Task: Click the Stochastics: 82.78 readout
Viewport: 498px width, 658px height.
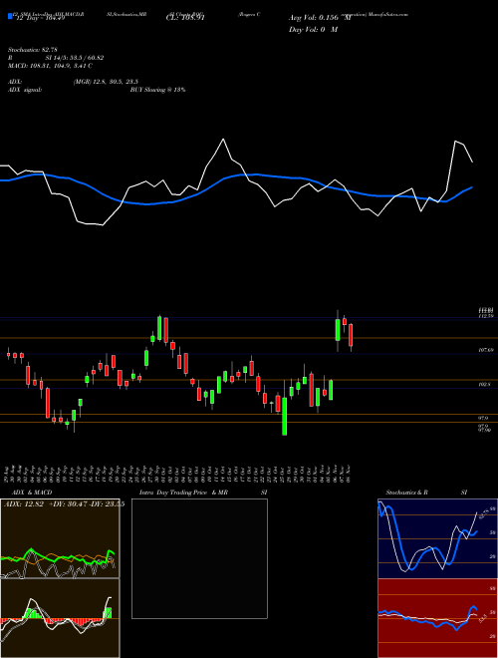Action: point(33,51)
